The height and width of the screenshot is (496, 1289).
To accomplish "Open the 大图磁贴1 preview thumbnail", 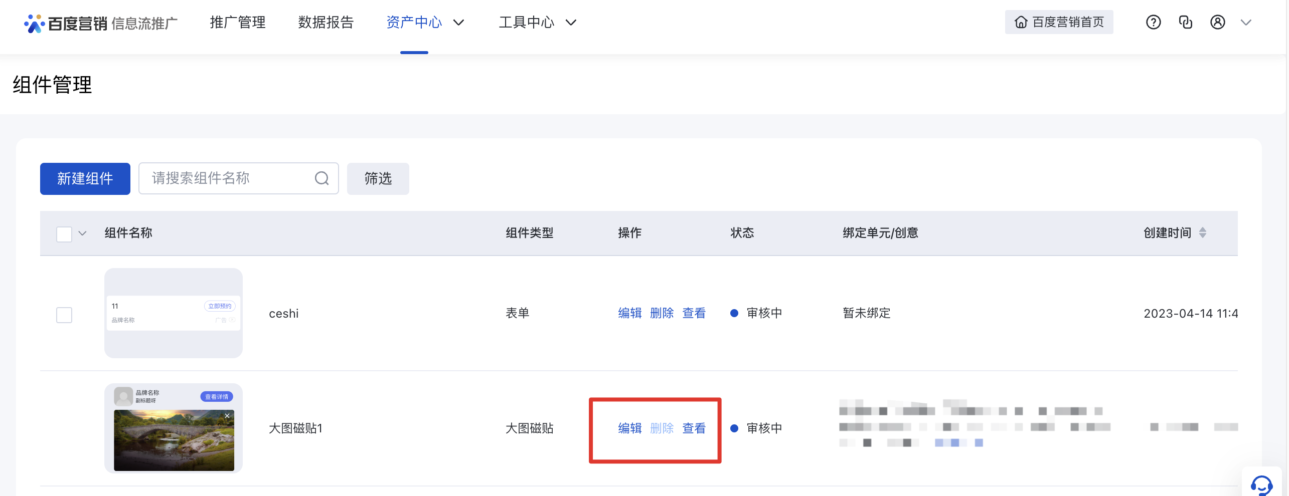I will pos(174,428).
